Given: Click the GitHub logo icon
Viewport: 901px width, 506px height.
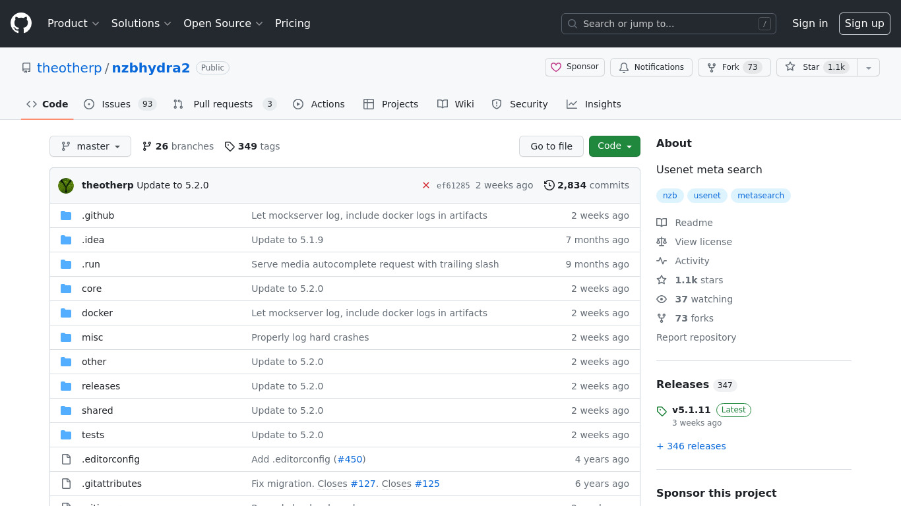Looking at the screenshot, I should click(x=21, y=23).
